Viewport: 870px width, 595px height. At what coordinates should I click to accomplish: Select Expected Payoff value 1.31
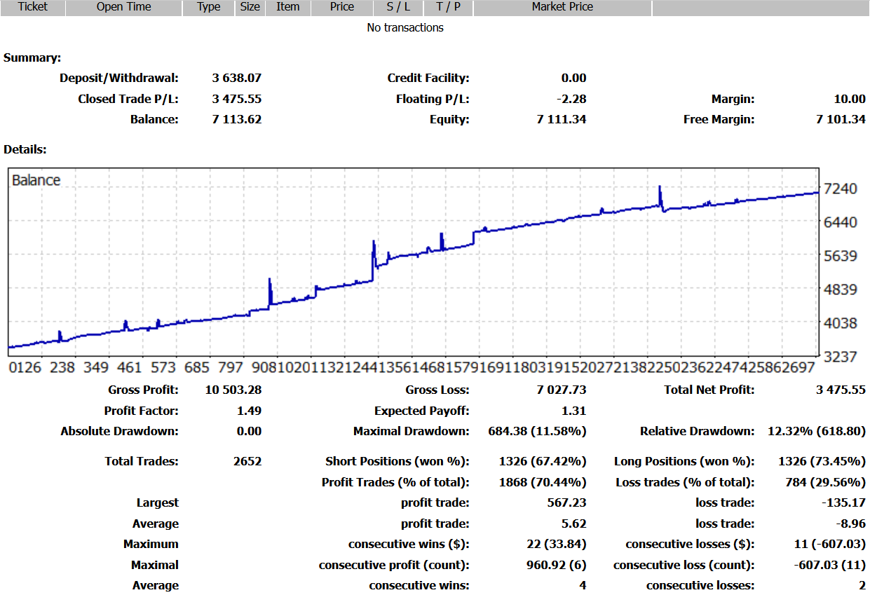pyautogui.click(x=574, y=411)
